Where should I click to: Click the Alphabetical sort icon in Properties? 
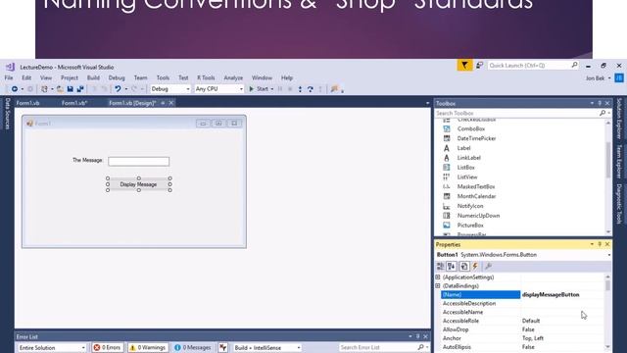point(452,266)
